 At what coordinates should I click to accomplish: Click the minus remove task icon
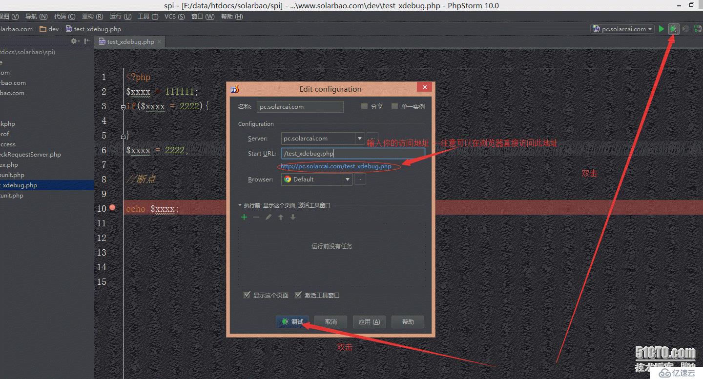[256, 217]
